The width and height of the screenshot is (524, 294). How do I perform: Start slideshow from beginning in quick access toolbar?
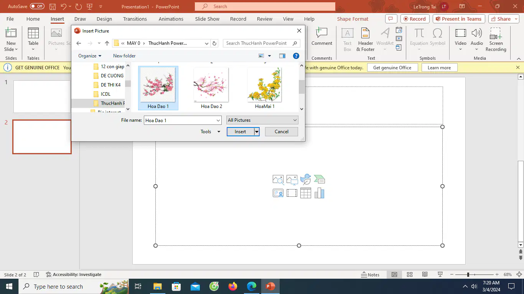tap(90, 7)
